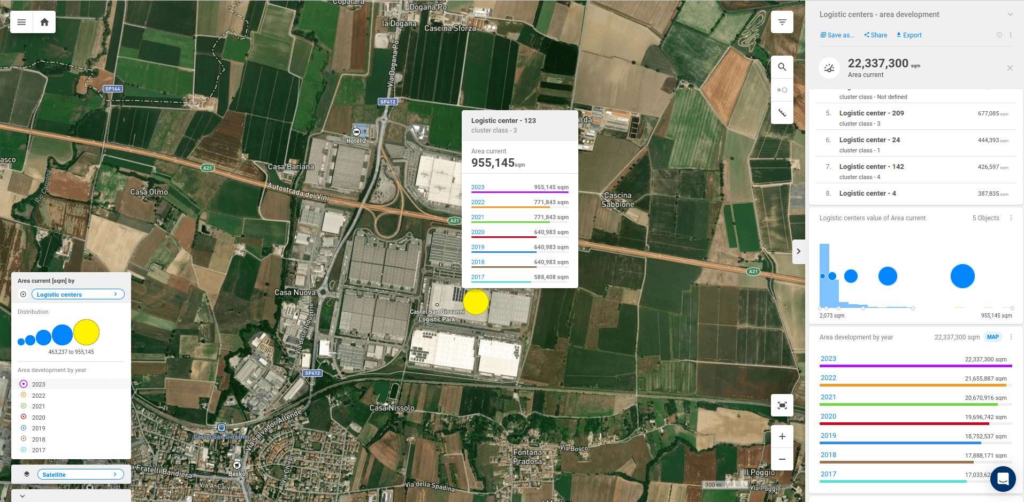Open the kebab menu beside Logistic centers value
This screenshot has height=502, width=1024.
(x=1011, y=218)
